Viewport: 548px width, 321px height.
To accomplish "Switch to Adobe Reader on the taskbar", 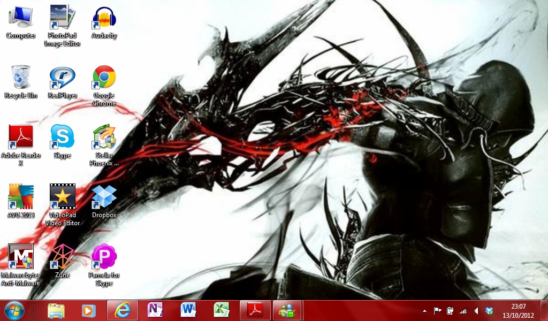I will coord(255,310).
